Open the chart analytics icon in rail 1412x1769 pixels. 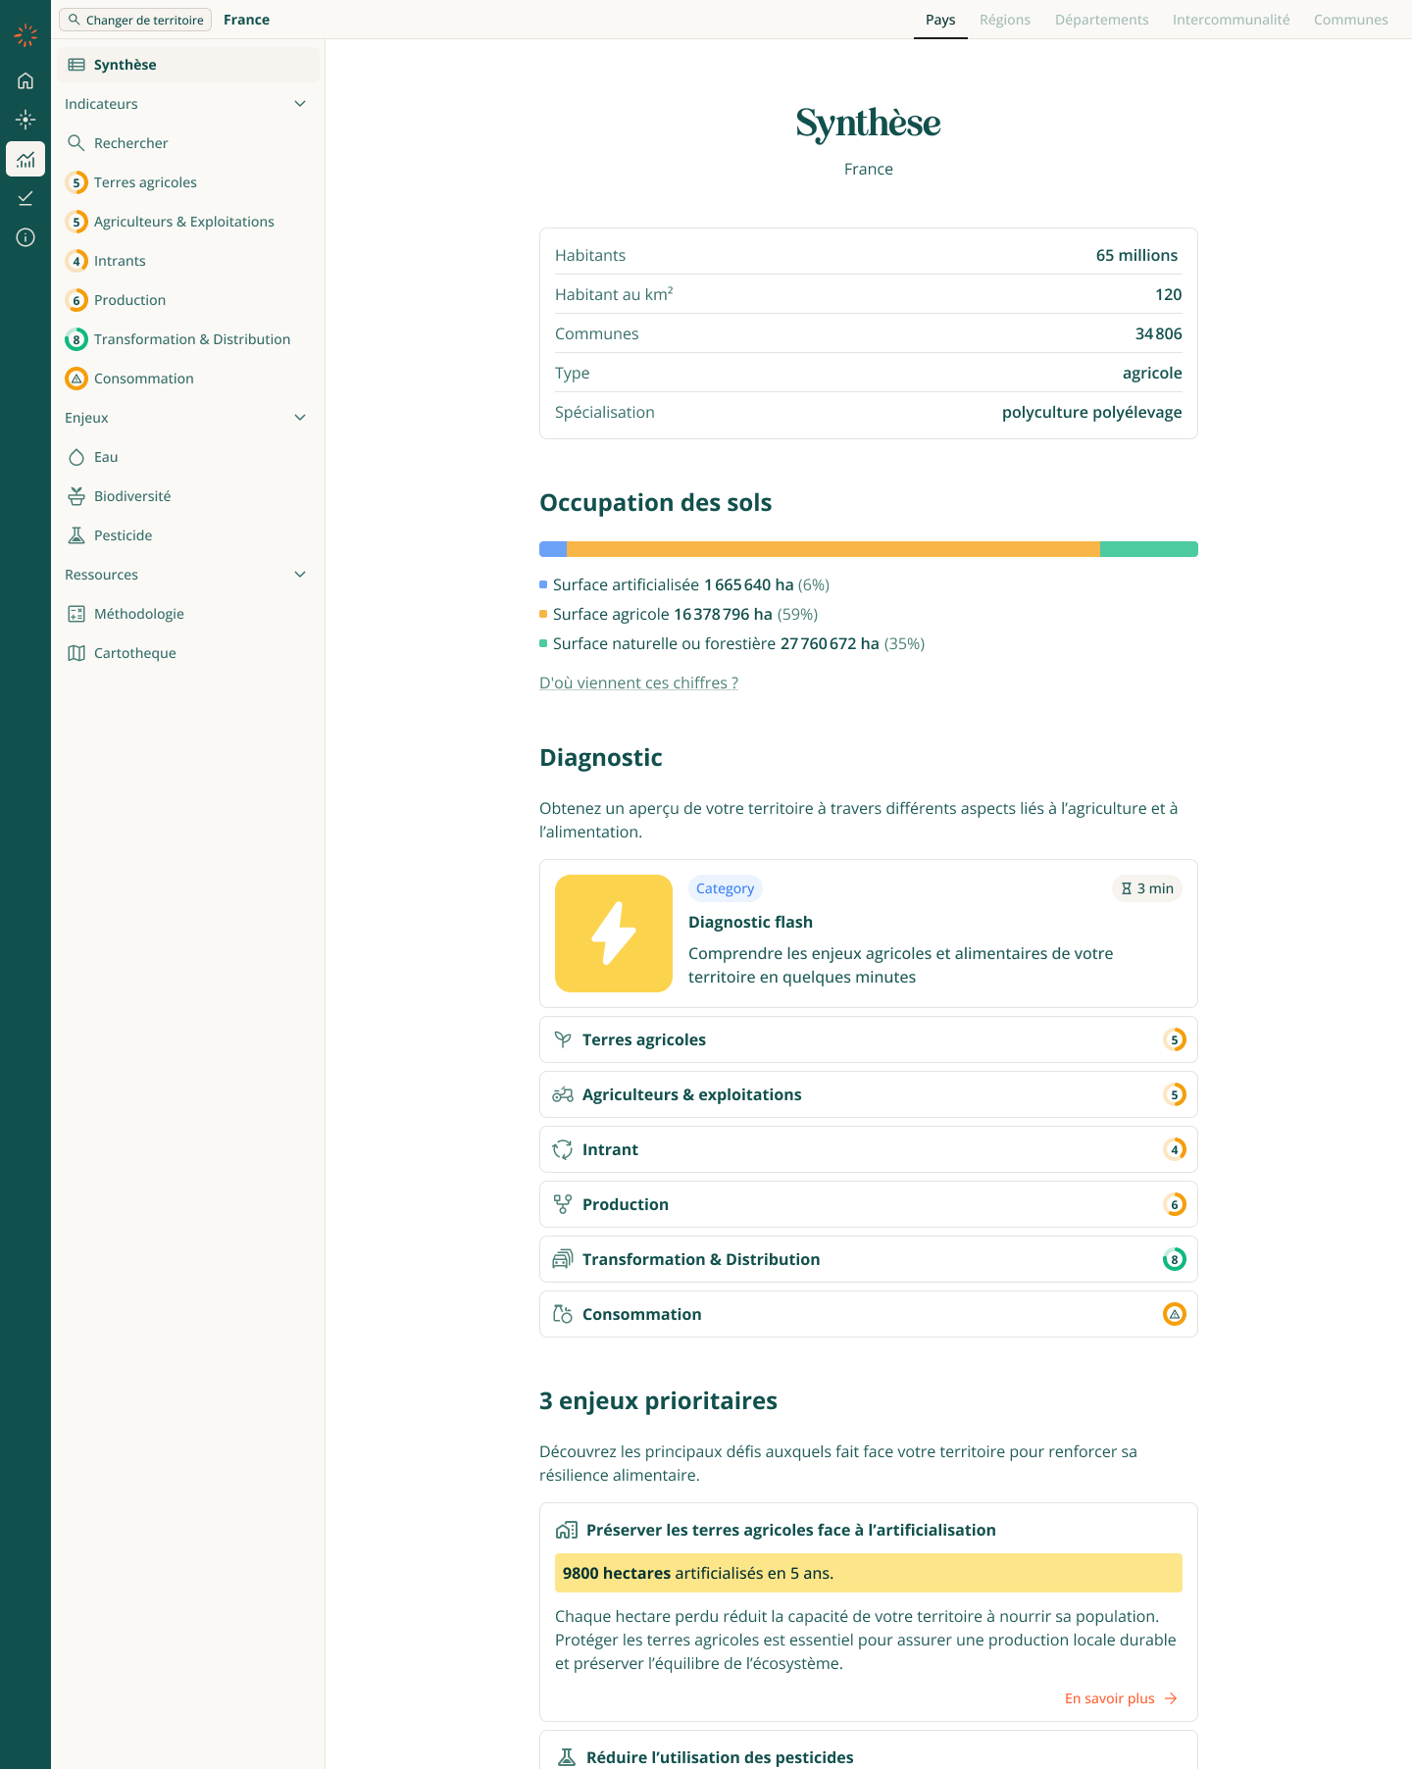pos(25,159)
